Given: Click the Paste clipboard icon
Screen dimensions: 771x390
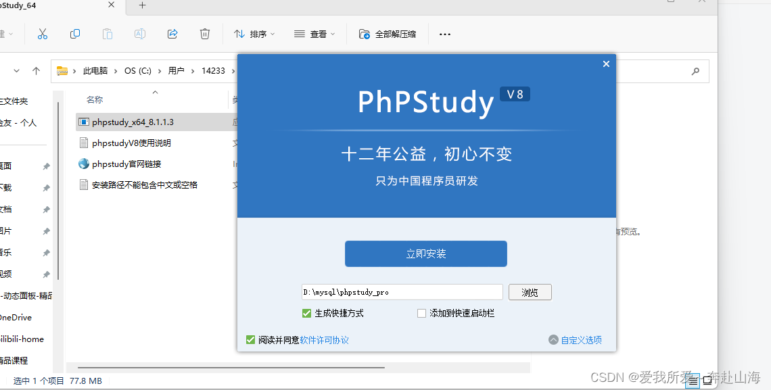Looking at the screenshot, I should 107,34.
